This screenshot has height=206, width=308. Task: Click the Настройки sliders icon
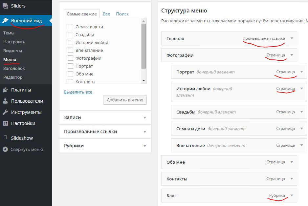click(x=5, y=123)
